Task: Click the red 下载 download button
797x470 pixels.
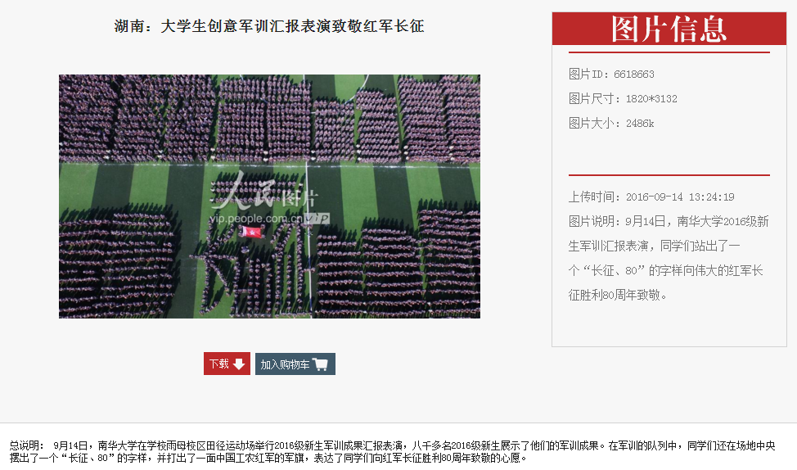Action: [227, 364]
